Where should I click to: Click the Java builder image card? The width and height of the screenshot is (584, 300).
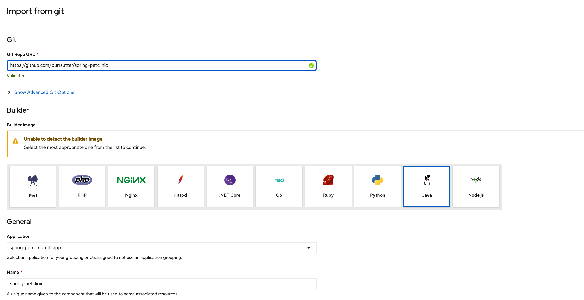(x=427, y=186)
